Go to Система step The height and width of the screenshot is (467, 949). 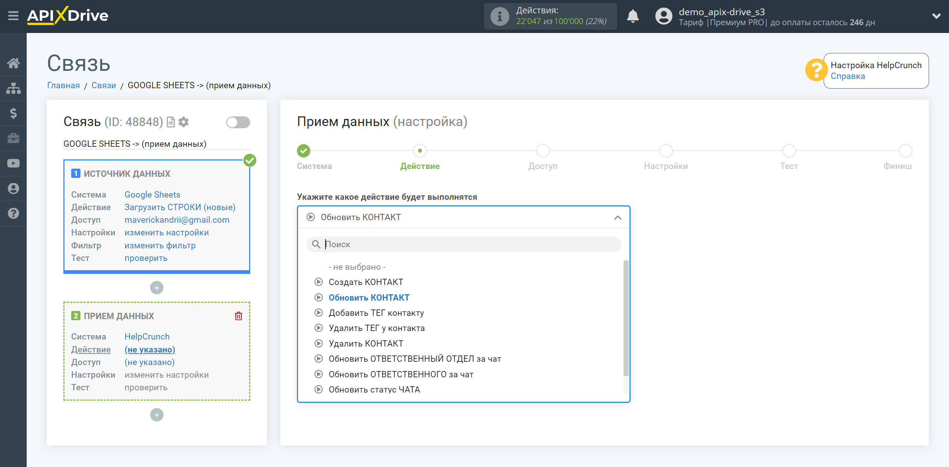coord(303,151)
